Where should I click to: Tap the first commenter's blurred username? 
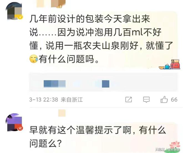point(51,4)
